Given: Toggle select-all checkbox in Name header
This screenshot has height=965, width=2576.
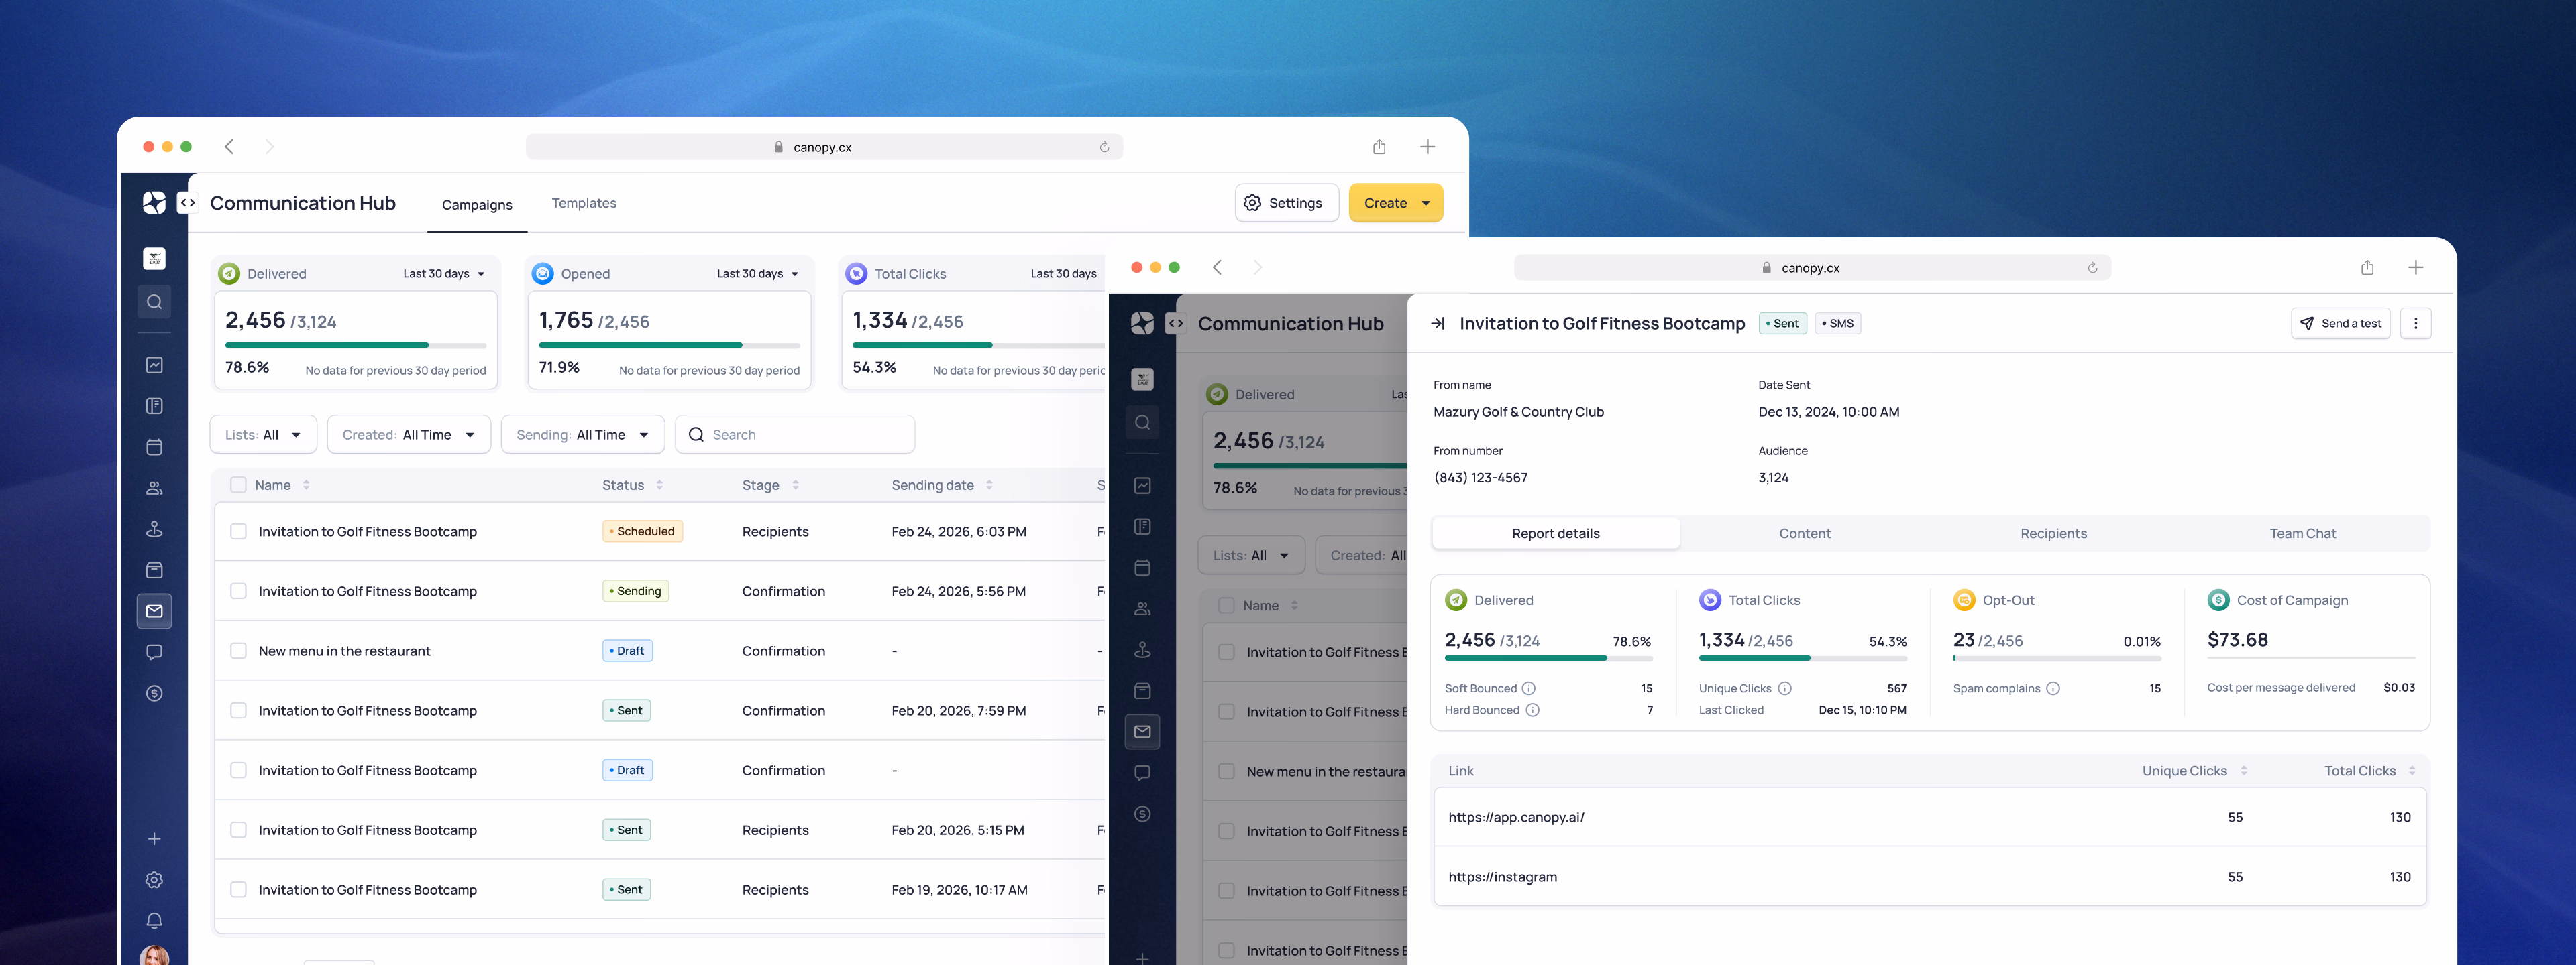Looking at the screenshot, I should coord(238,485).
